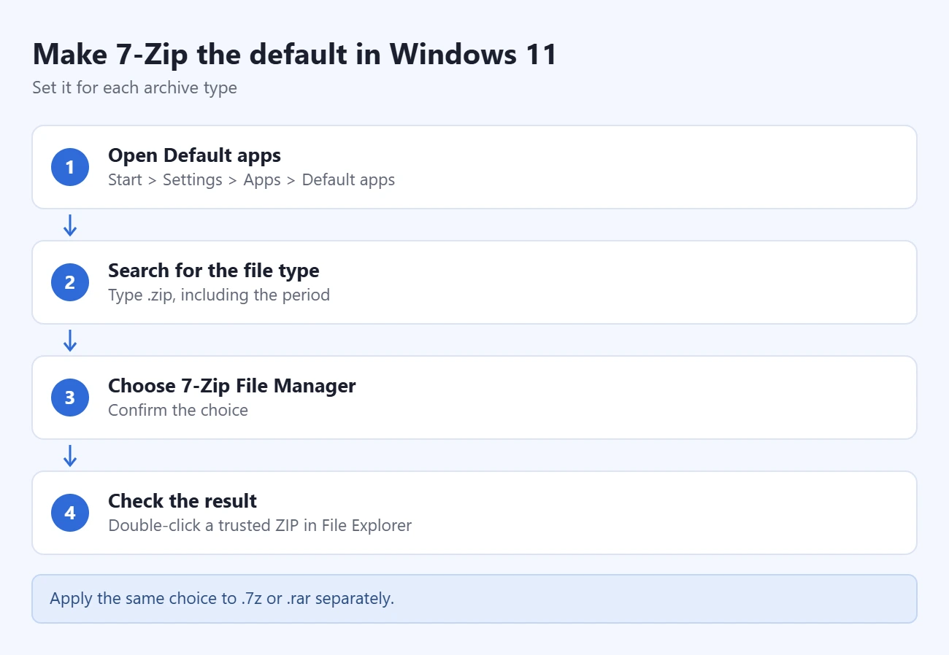Screen dimensions: 949x655
Task: Click the text "Type .zip, including the period"
Action: [x=219, y=295]
